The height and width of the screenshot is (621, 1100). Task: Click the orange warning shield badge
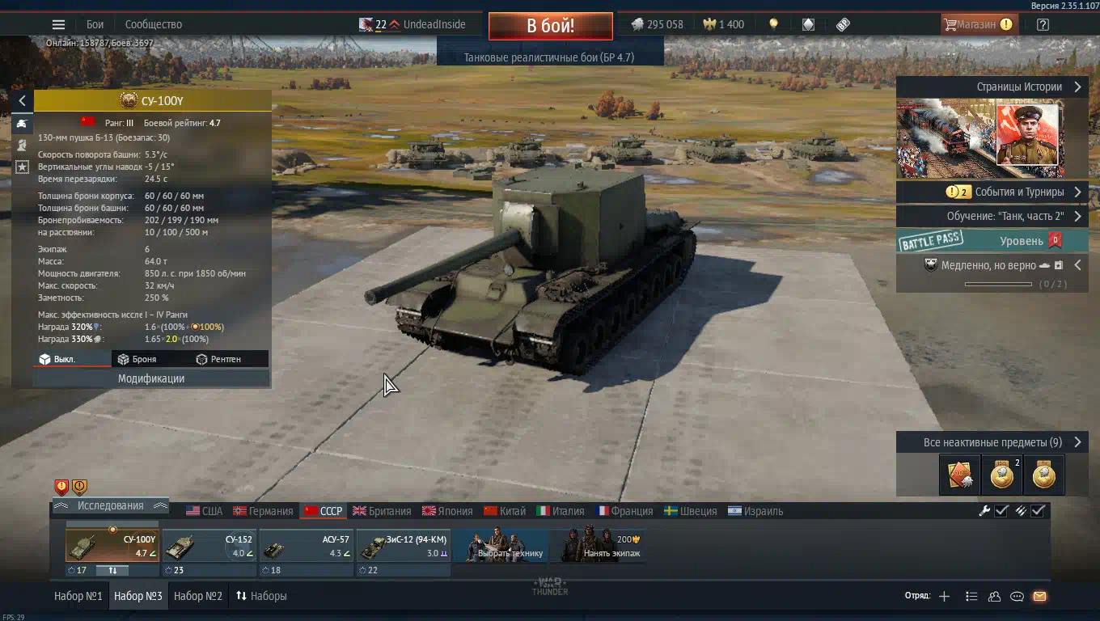(x=79, y=487)
